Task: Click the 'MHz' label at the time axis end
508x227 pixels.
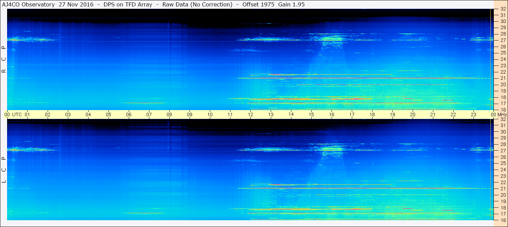Action: click(502, 115)
